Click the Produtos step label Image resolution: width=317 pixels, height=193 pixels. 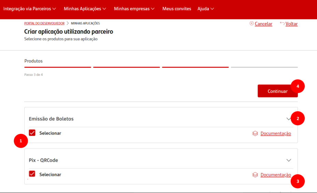33,61
